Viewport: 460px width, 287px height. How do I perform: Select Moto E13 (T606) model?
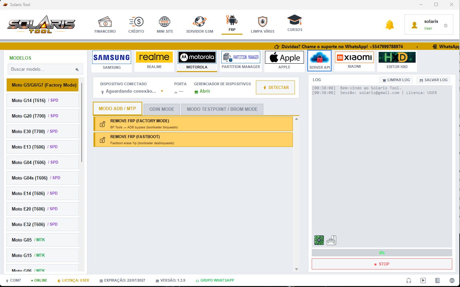[42, 147]
